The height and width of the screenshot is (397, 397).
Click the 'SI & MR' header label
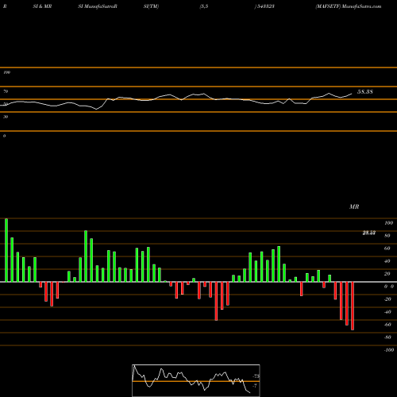(x=42, y=6)
